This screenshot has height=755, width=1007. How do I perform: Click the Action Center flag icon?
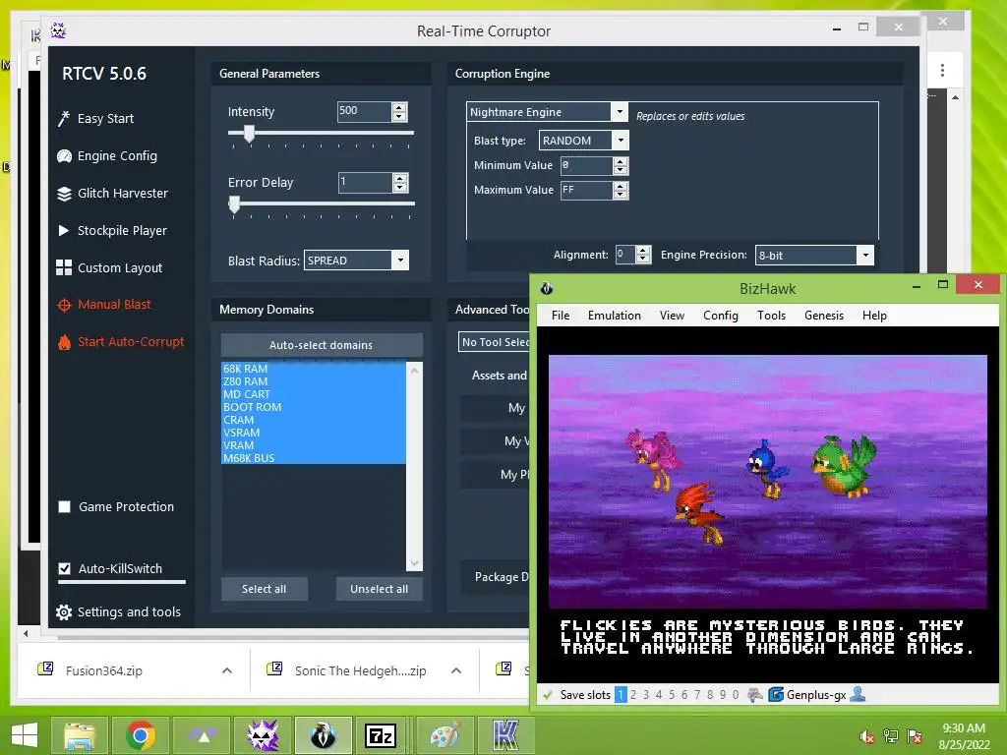pos(915,736)
